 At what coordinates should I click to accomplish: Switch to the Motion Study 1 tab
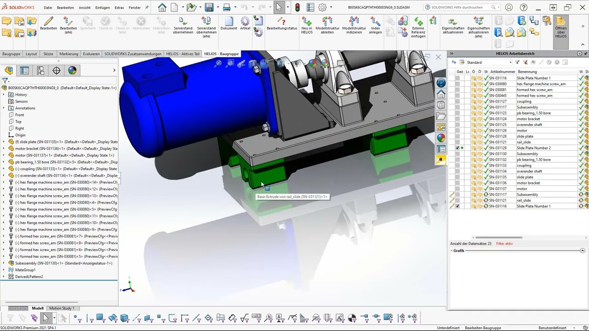click(x=62, y=308)
